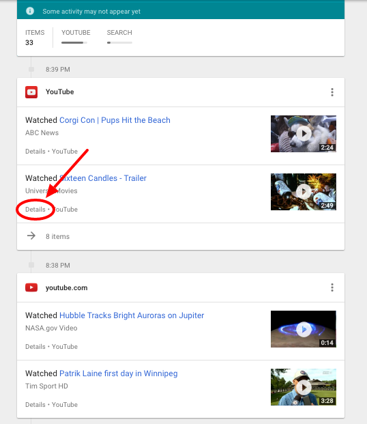Open options menu for youtube.com card
Screen dimensions: 367x424
tap(332, 287)
